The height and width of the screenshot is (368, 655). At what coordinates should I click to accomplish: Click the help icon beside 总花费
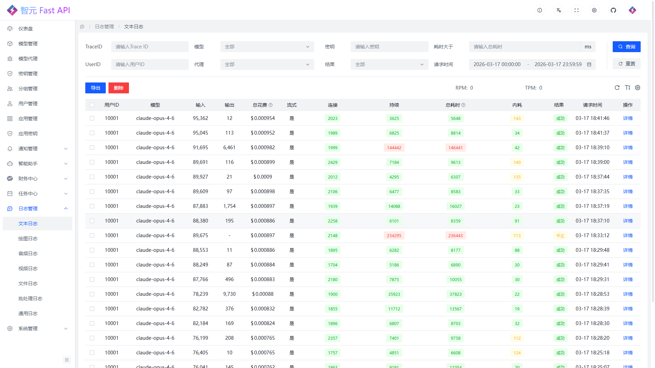point(271,105)
